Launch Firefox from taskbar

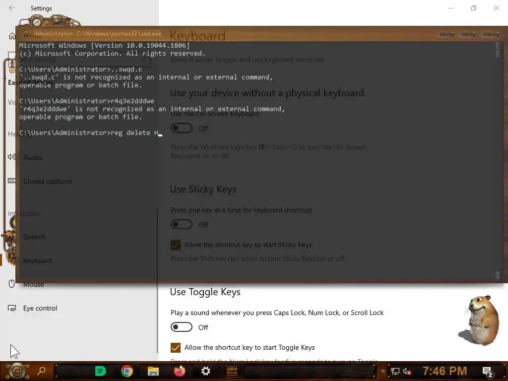point(180,371)
